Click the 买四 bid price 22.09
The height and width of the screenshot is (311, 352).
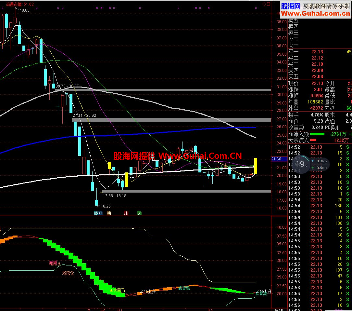coord(317,70)
